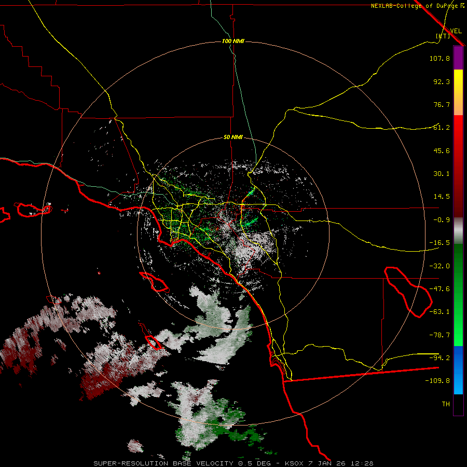Select the -0.9 velocity scale value
Viewport: 467px width, 467px height.
click(442, 220)
